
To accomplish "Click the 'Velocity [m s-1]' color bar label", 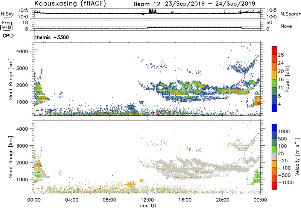I will pyautogui.click(x=297, y=157).
